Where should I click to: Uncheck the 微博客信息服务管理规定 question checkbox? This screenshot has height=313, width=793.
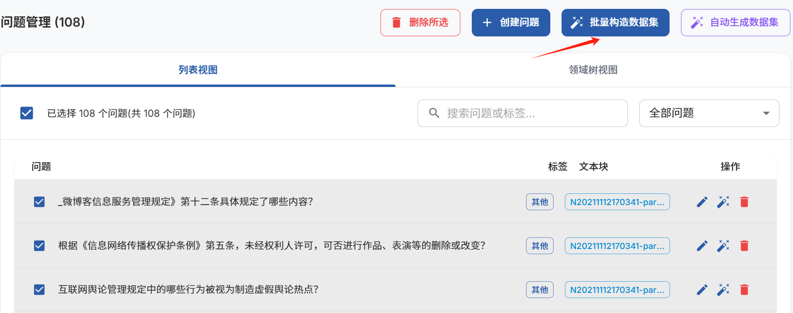[39, 202]
